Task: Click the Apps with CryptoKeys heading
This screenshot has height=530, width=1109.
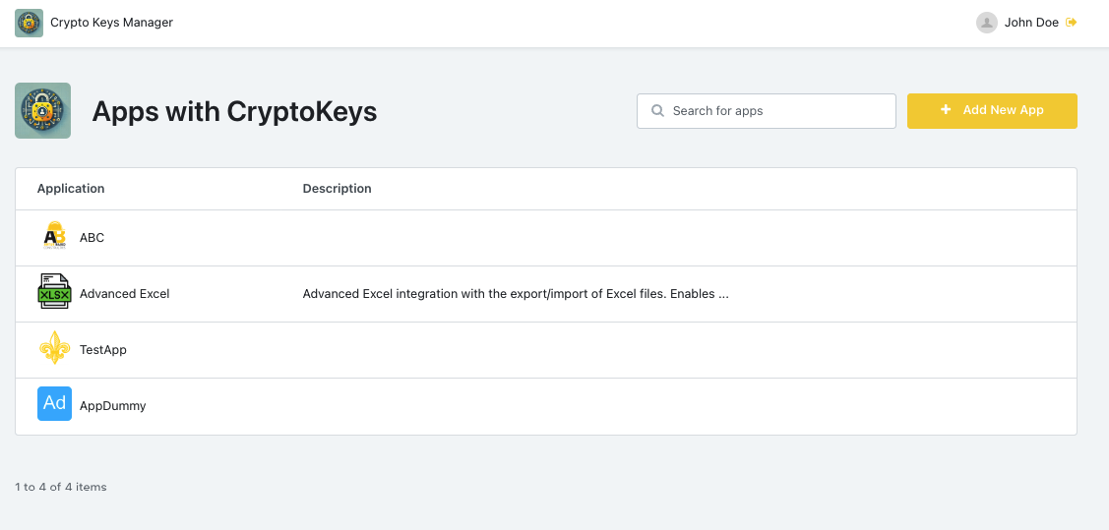Action: (234, 112)
